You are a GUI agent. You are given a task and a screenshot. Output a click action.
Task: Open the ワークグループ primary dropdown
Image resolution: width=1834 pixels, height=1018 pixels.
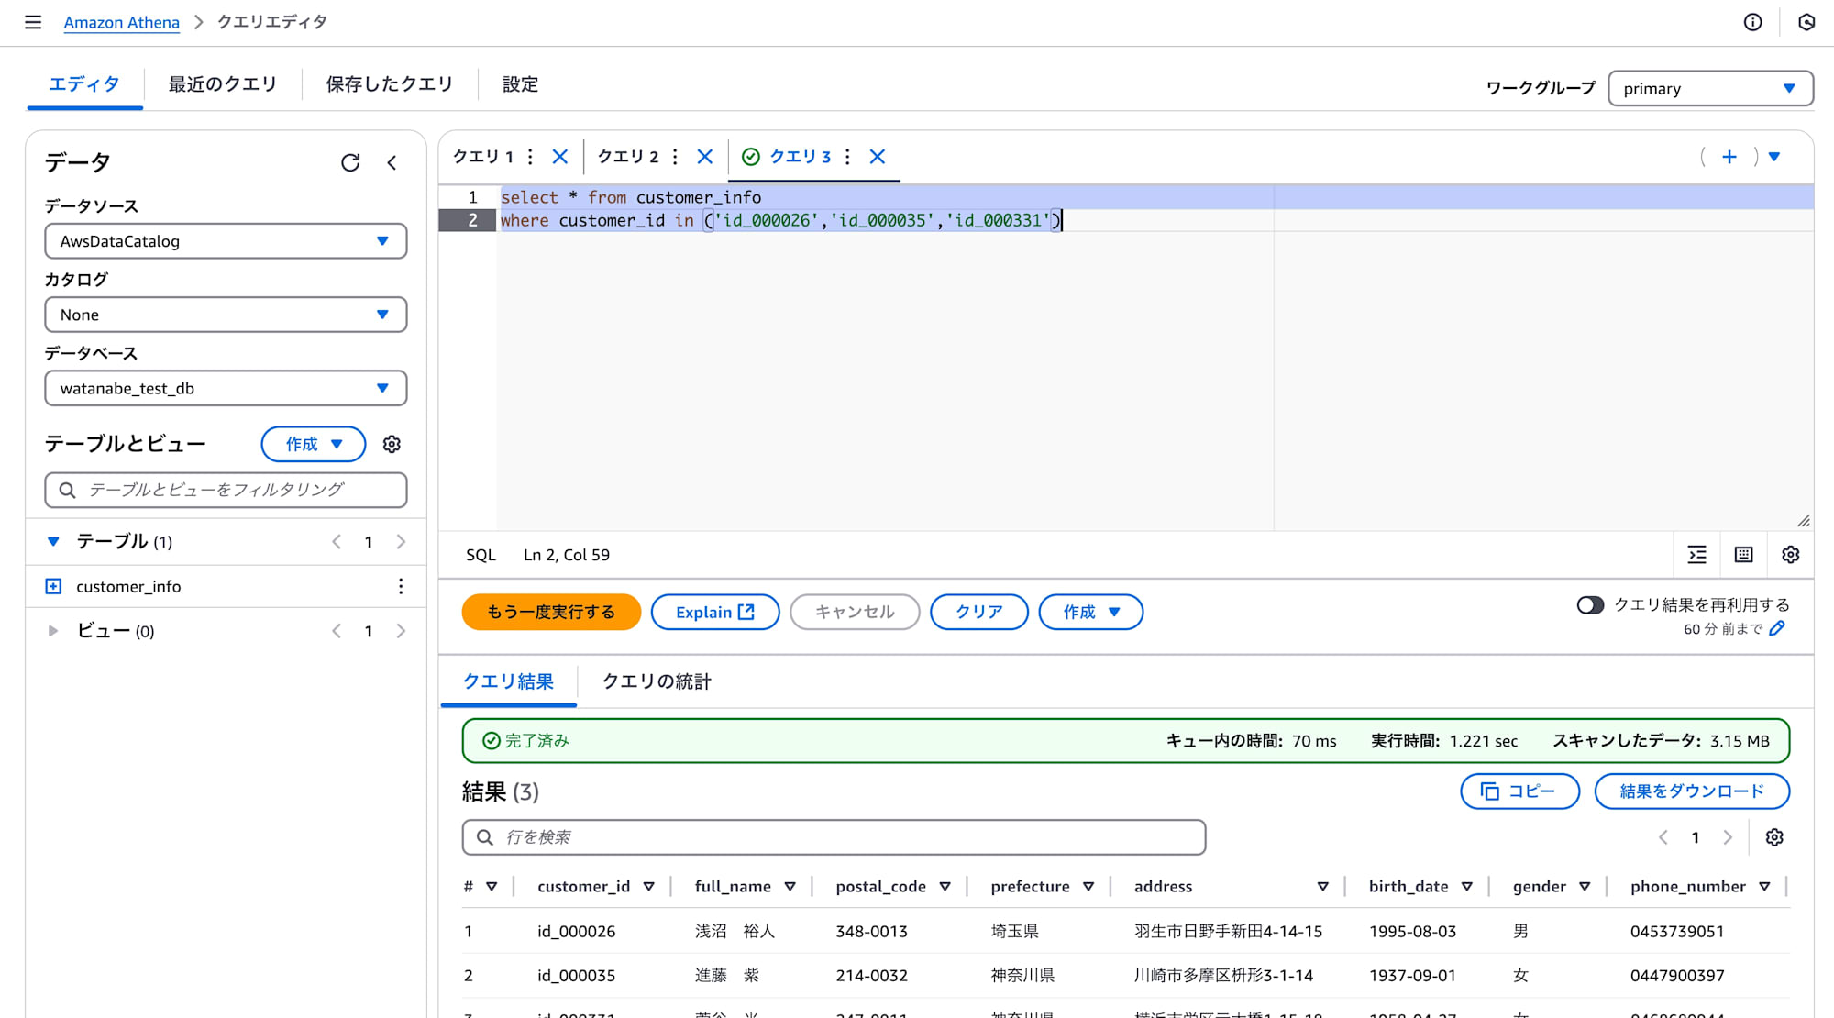click(x=1710, y=89)
